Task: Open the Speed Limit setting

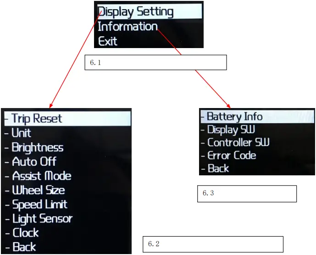Action: point(40,204)
